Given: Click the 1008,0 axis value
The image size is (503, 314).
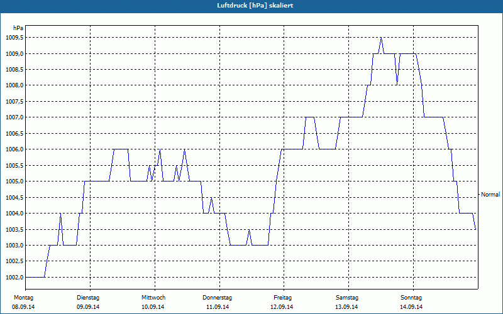Looking at the screenshot, I should [14, 85].
